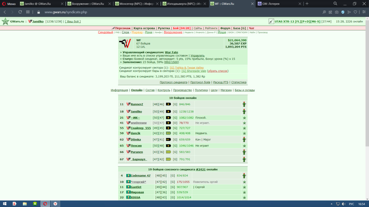
Task: Open the tab search magnifier icon
Action: 335,4
